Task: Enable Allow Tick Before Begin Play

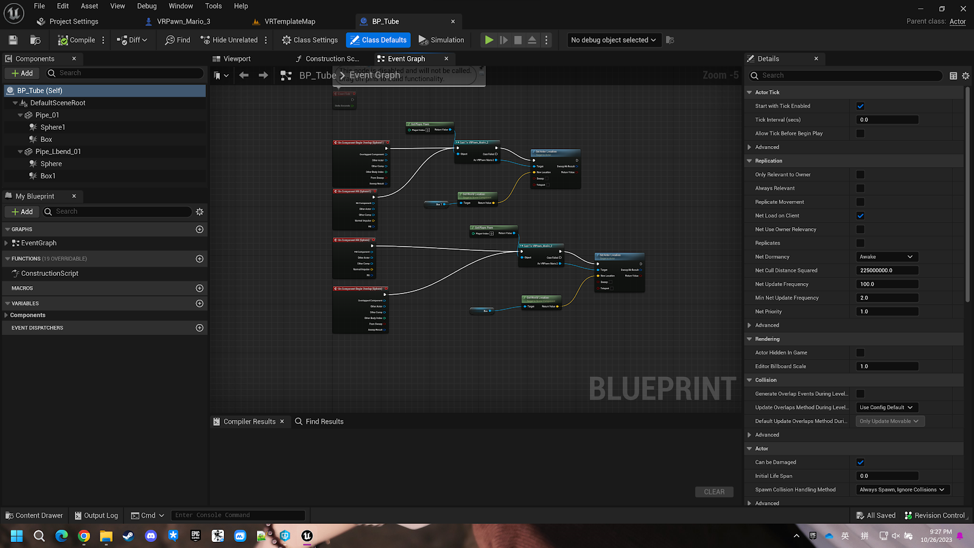Action: (x=860, y=133)
